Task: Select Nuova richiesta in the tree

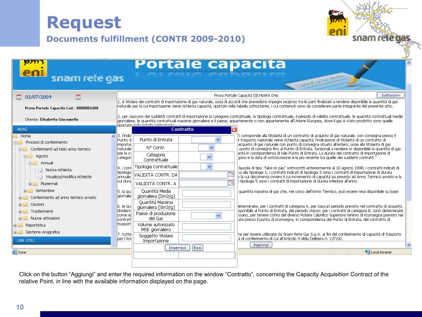Action: click(59, 170)
